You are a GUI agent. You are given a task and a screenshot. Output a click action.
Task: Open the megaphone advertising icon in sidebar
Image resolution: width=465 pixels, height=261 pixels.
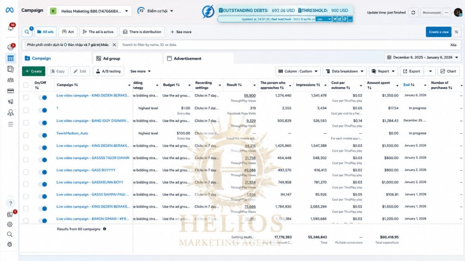point(10,102)
